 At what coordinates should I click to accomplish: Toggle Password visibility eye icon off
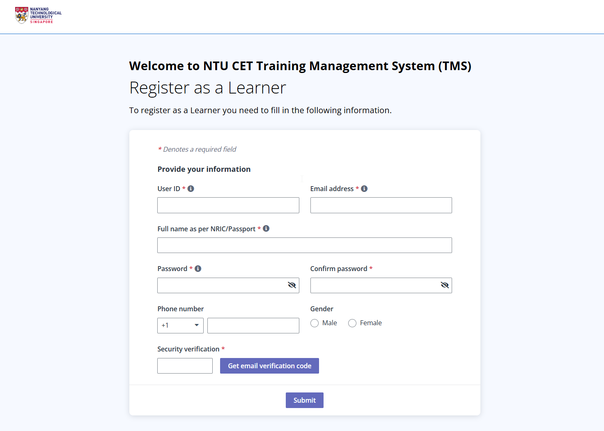tap(292, 285)
